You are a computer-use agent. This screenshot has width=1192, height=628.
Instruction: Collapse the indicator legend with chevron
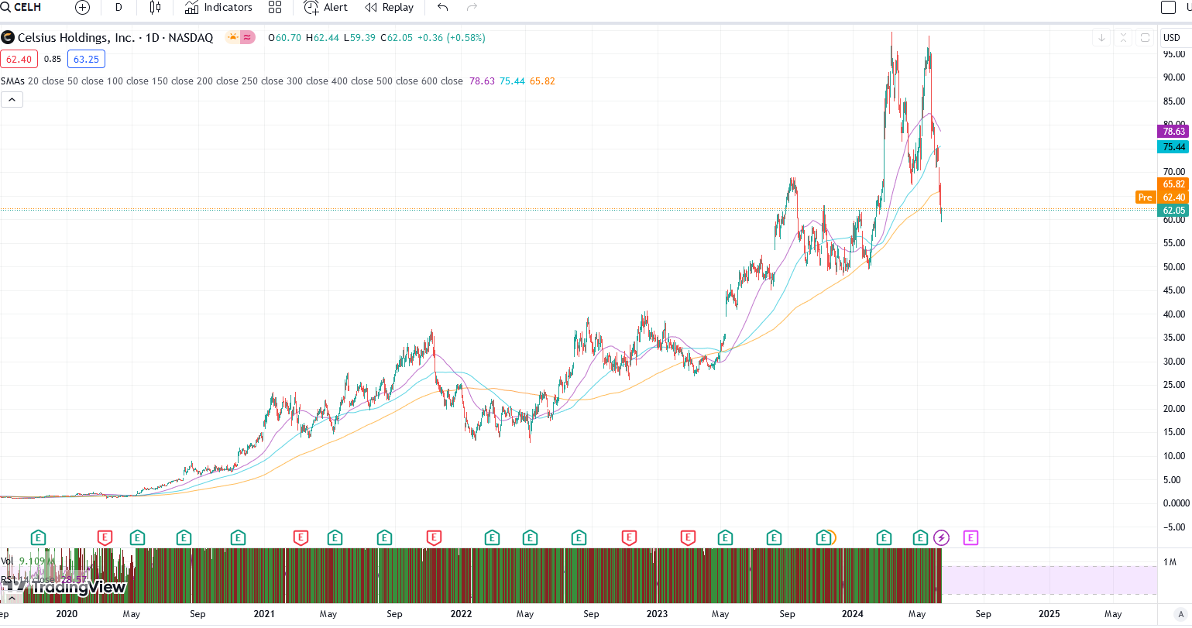tap(12, 99)
